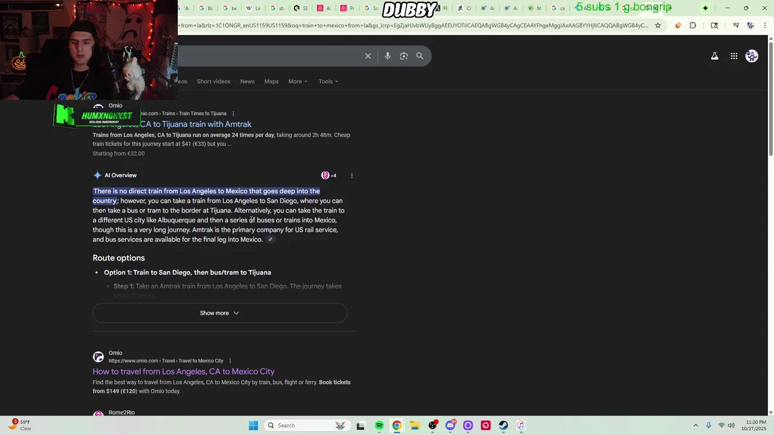The width and height of the screenshot is (774, 435).
Task: Expand AI Overview with Show more
Action: pyautogui.click(x=220, y=313)
